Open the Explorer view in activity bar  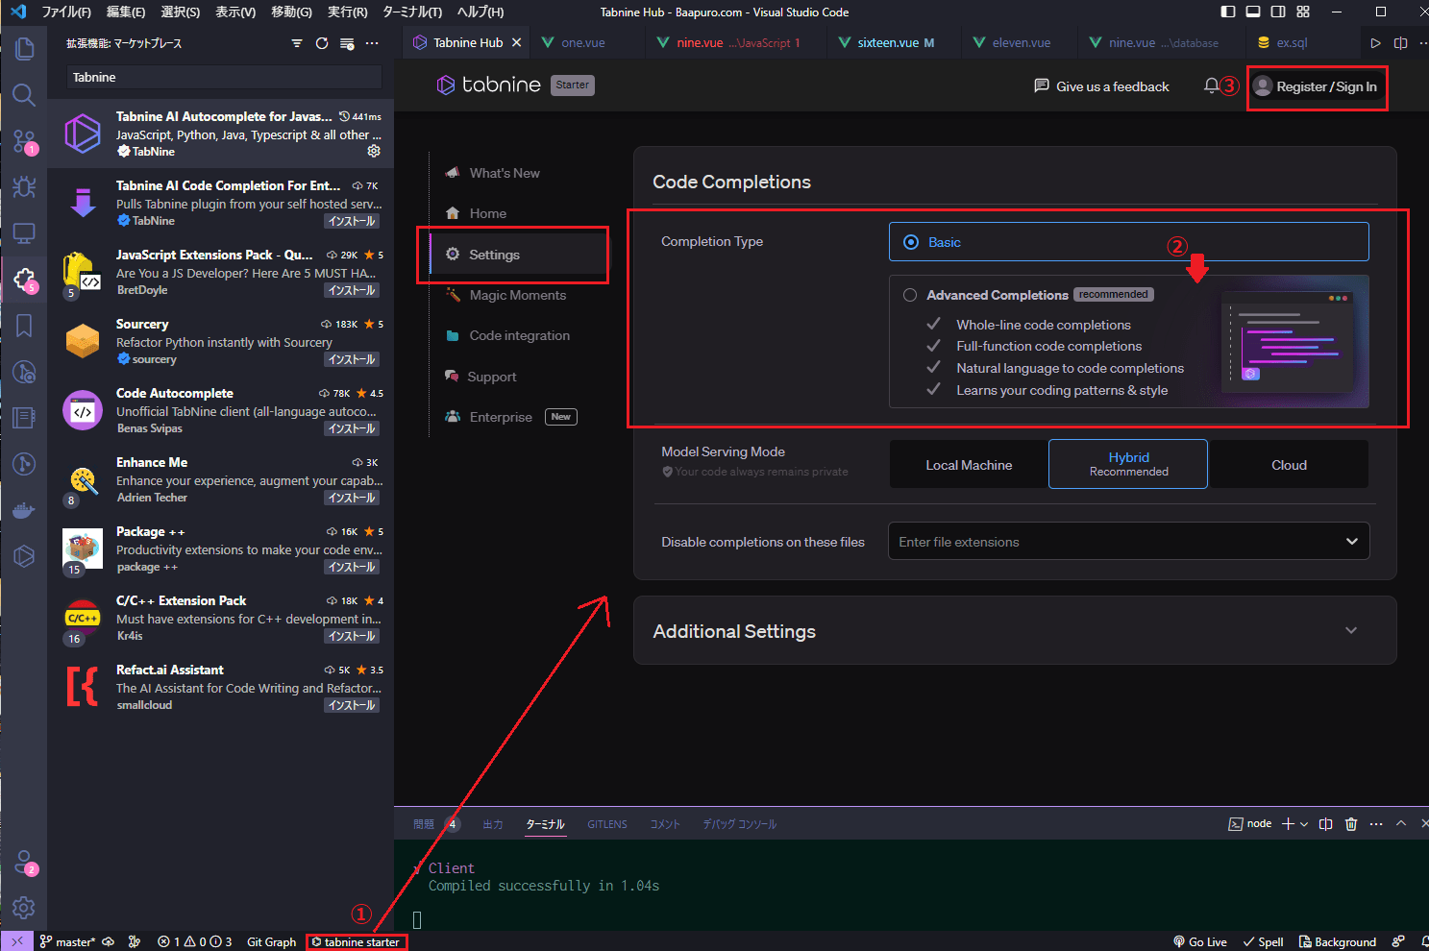click(24, 48)
